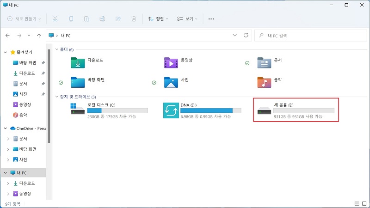Click the Share icon in toolbar
This screenshot has width=370, height=208.
click(118, 19)
